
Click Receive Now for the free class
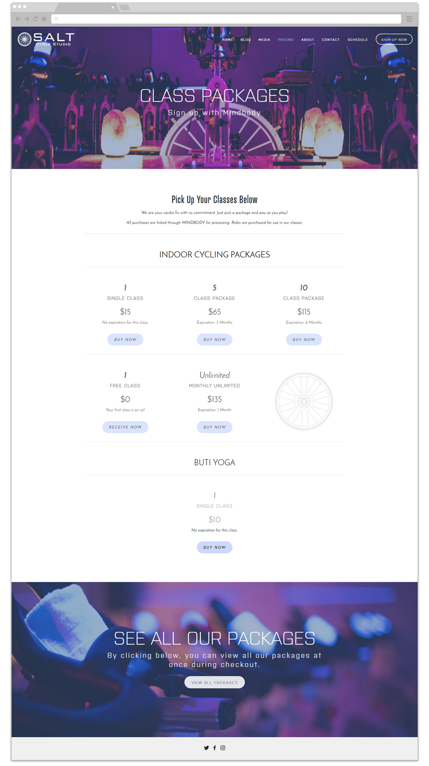click(125, 427)
